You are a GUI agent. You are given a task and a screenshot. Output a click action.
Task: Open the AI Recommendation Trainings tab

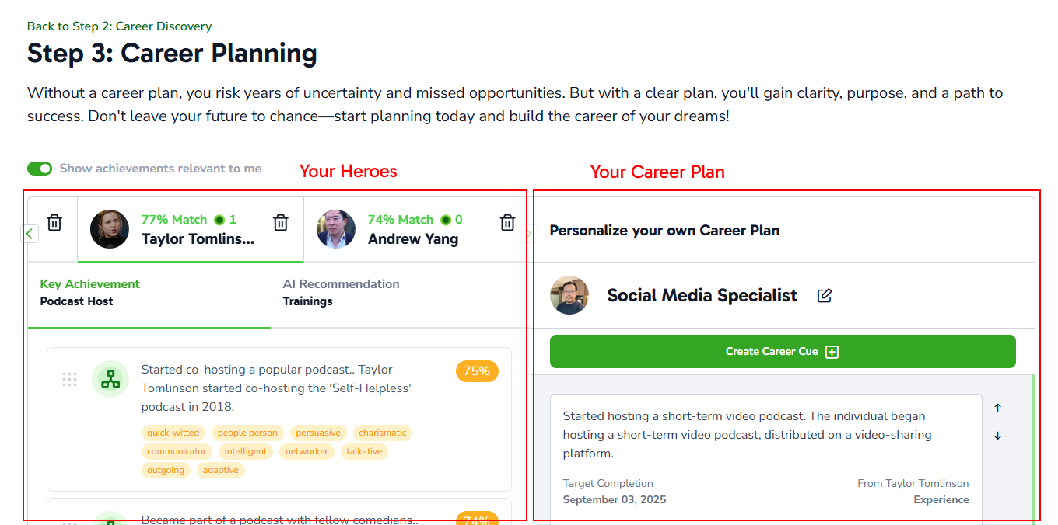pos(342,292)
